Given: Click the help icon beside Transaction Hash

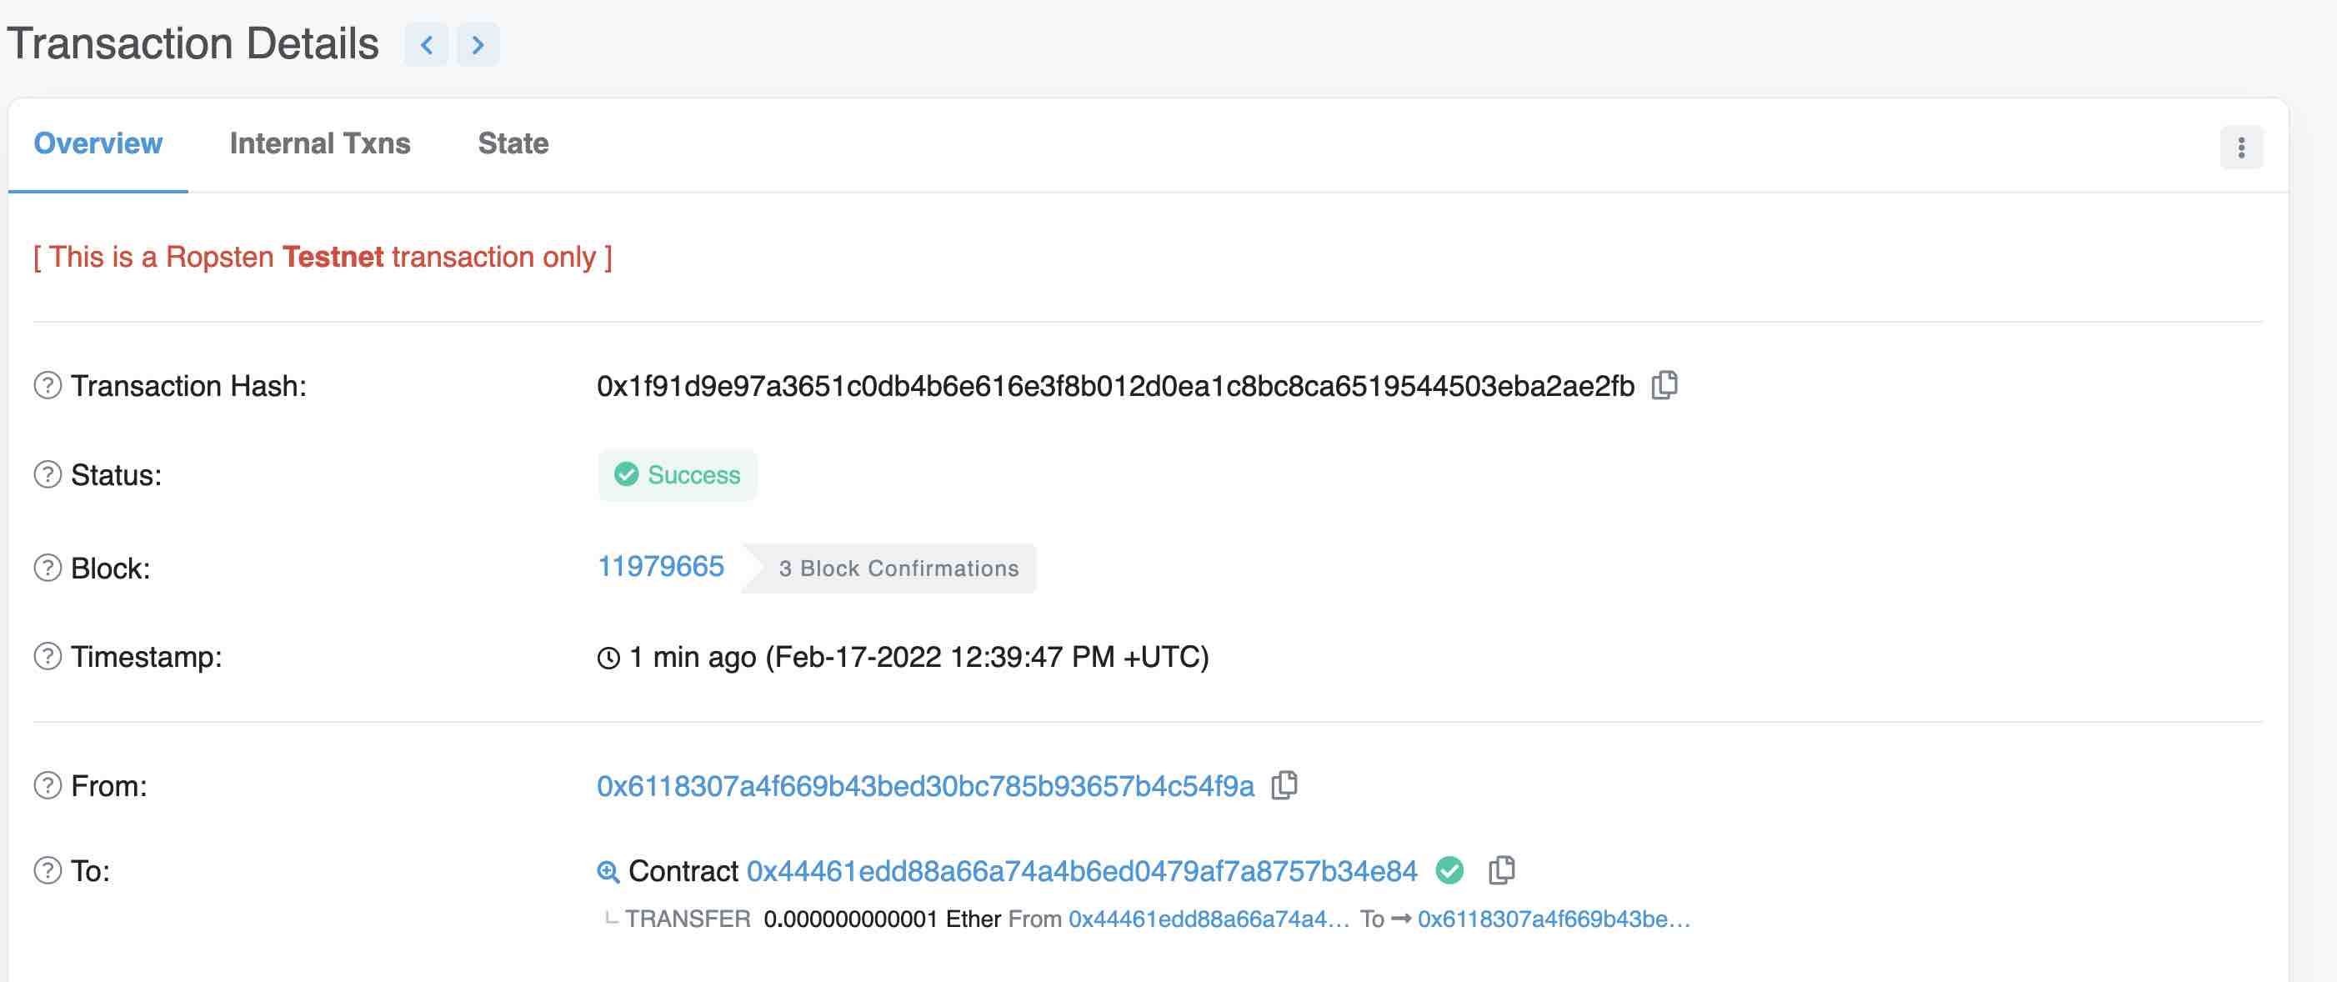Looking at the screenshot, I should [x=48, y=386].
